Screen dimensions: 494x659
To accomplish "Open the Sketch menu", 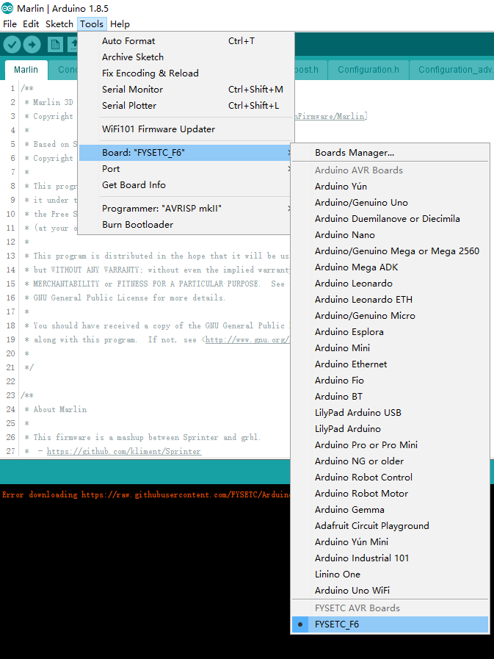I will (59, 24).
